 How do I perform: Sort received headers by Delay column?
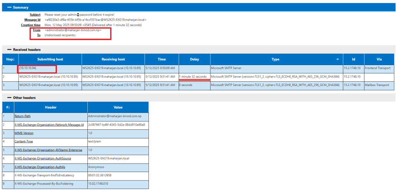pyautogui.click(x=194, y=59)
